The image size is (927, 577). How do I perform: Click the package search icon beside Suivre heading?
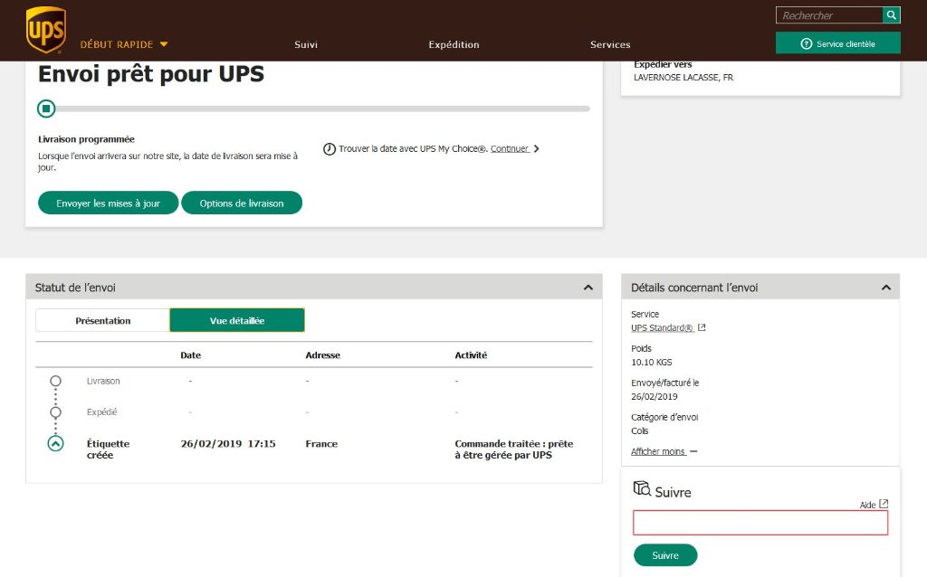click(642, 488)
